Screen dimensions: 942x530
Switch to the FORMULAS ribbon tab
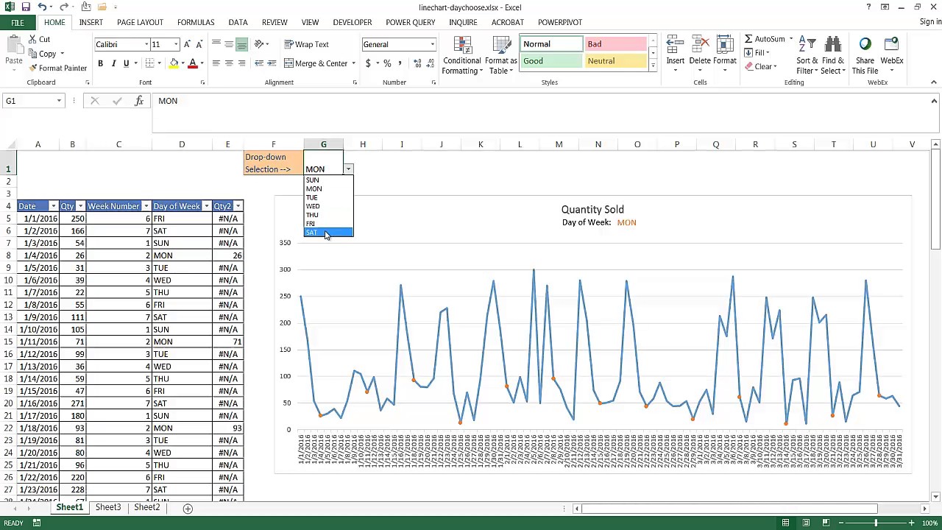[x=196, y=23]
